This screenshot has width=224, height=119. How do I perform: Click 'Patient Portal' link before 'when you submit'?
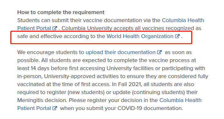[x=34, y=108]
